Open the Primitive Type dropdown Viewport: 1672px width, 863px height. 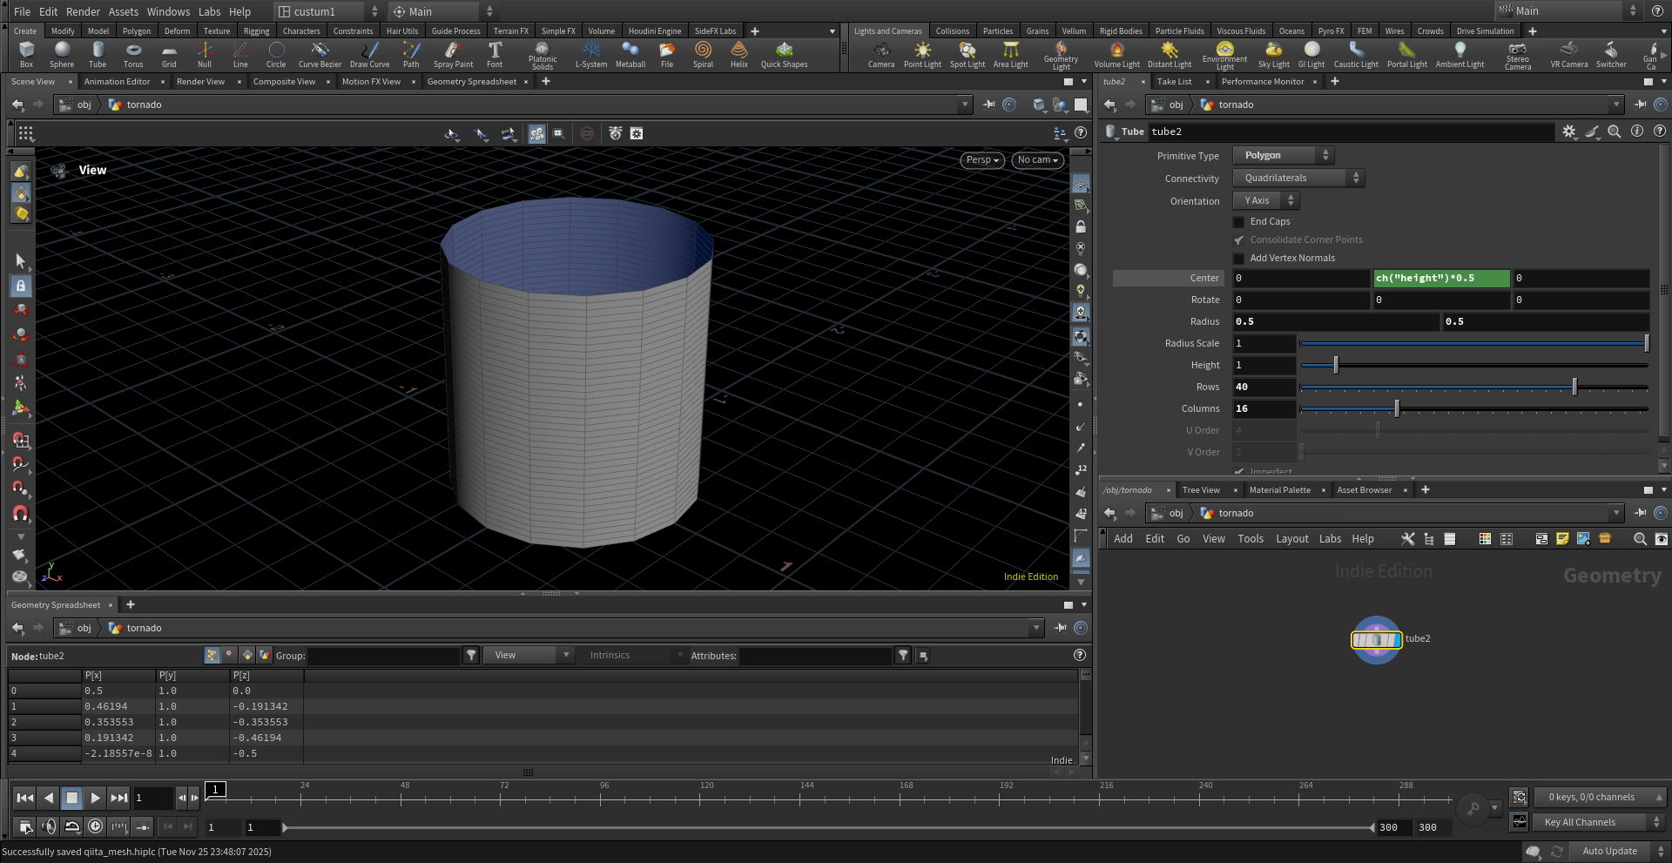coord(1284,156)
